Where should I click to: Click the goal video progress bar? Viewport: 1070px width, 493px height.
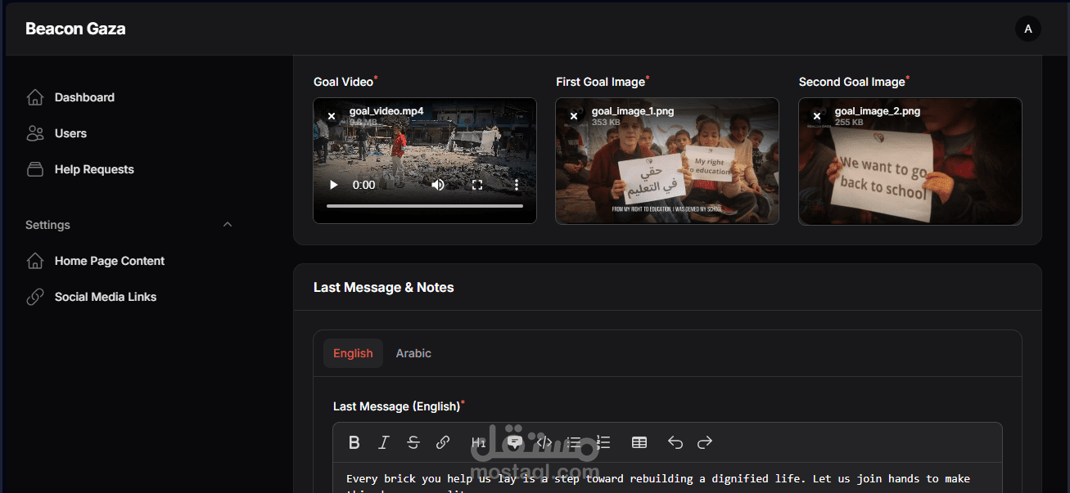click(425, 206)
